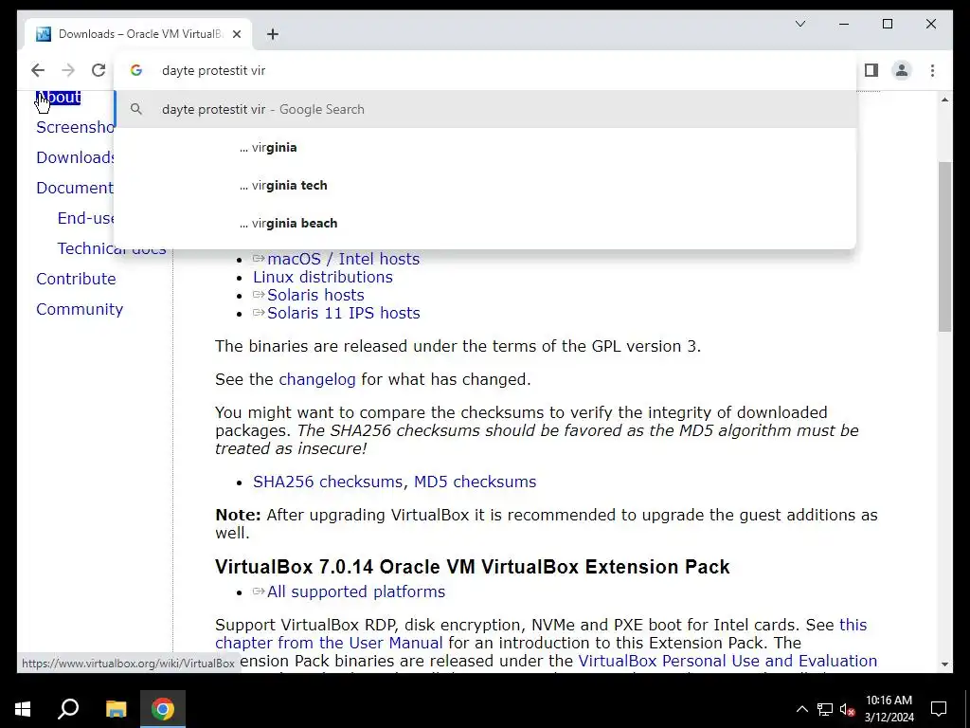This screenshot has width=970, height=728.
Task: Open the tab search chevron
Action: click(799, 24)
